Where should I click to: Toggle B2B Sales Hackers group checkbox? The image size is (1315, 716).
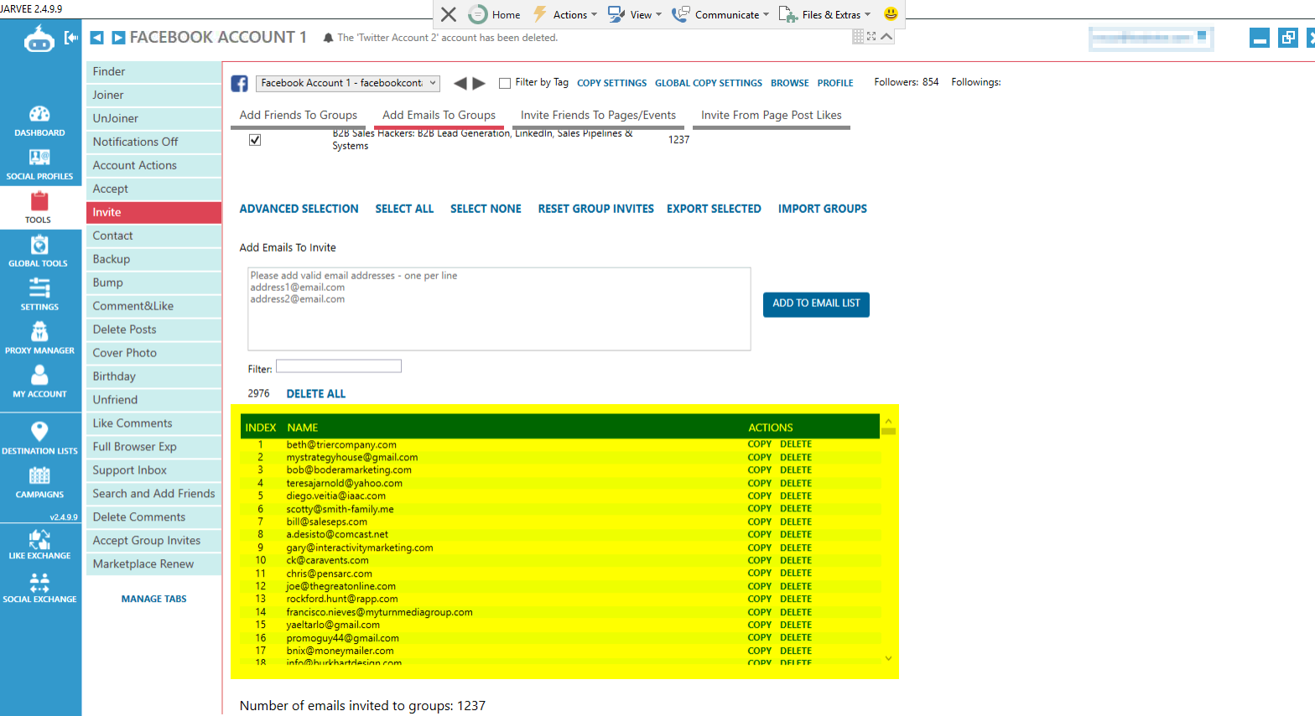click(255, 140)
